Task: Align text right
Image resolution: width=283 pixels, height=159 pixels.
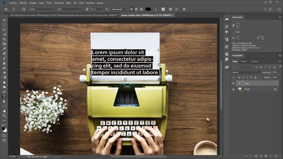Action: point(141,9)
